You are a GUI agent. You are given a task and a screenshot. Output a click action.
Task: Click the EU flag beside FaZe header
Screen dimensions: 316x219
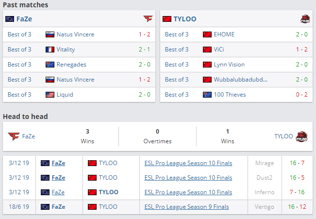[9, 19]
